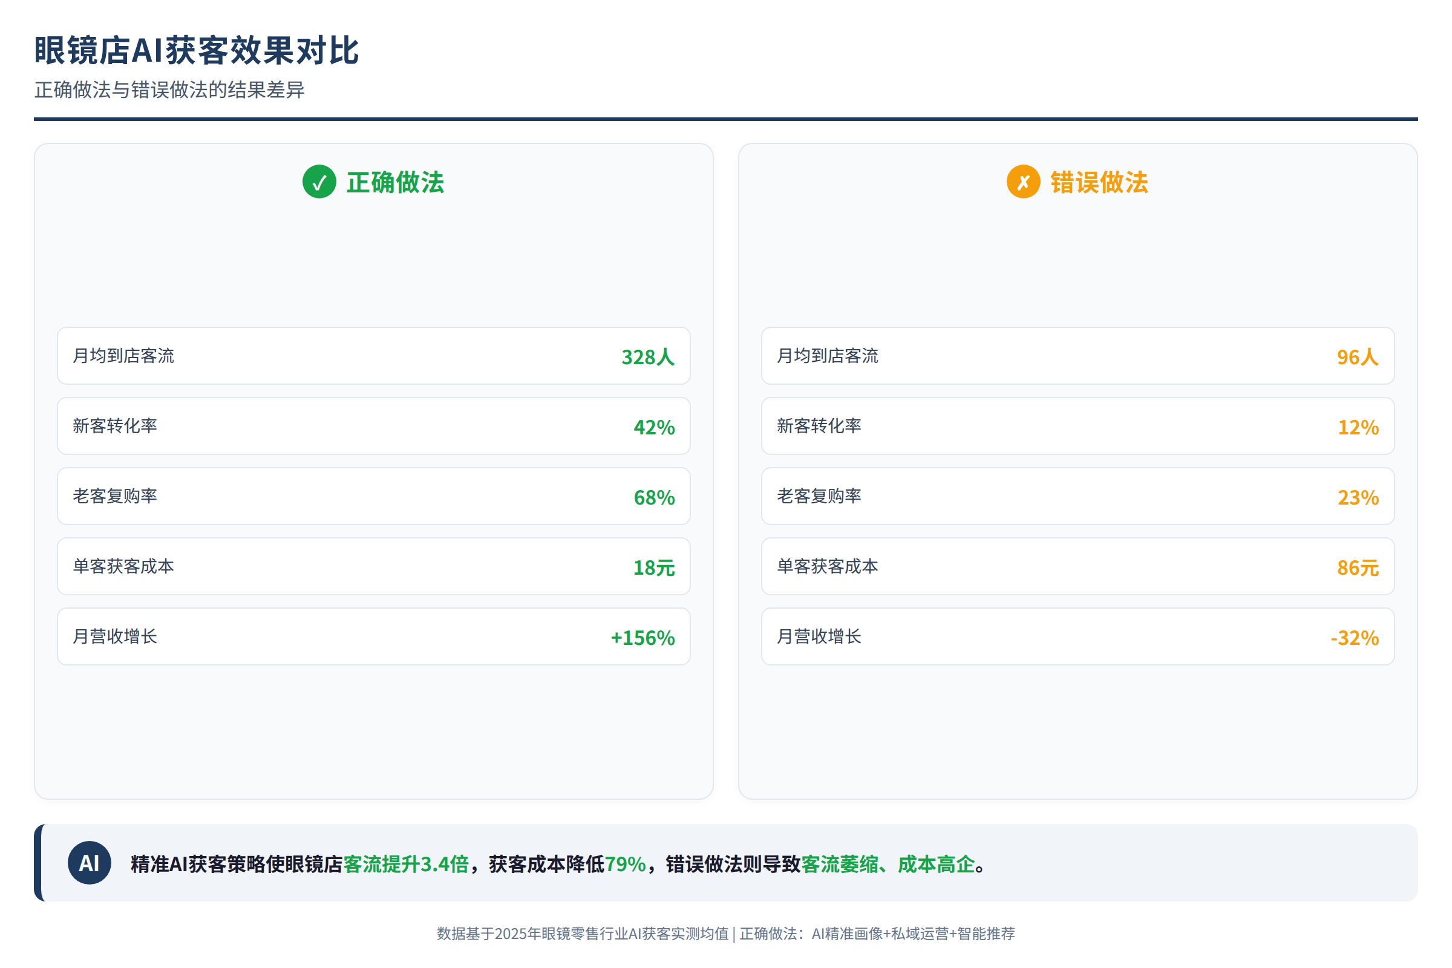This screenshot has height=968, width=1452.
Task: Click the 正确做法 heading text
Action: 395,183
